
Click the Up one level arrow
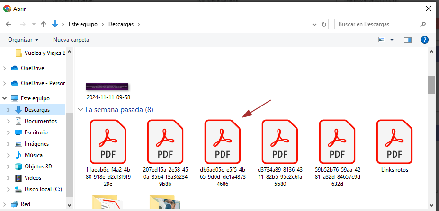44,24
